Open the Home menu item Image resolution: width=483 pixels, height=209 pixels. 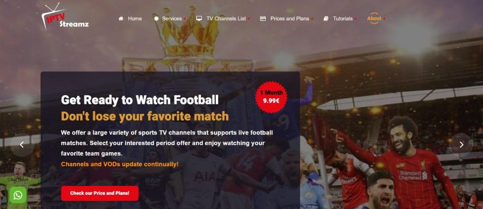[x=135, y=18]
